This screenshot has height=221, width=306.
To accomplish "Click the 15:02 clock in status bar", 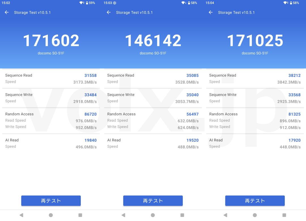I will [6, 3].
